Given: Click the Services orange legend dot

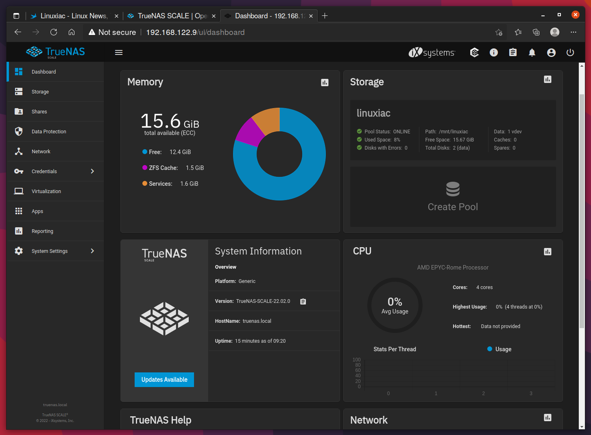Looking at the screenshot, I should [x=145, y=183].
